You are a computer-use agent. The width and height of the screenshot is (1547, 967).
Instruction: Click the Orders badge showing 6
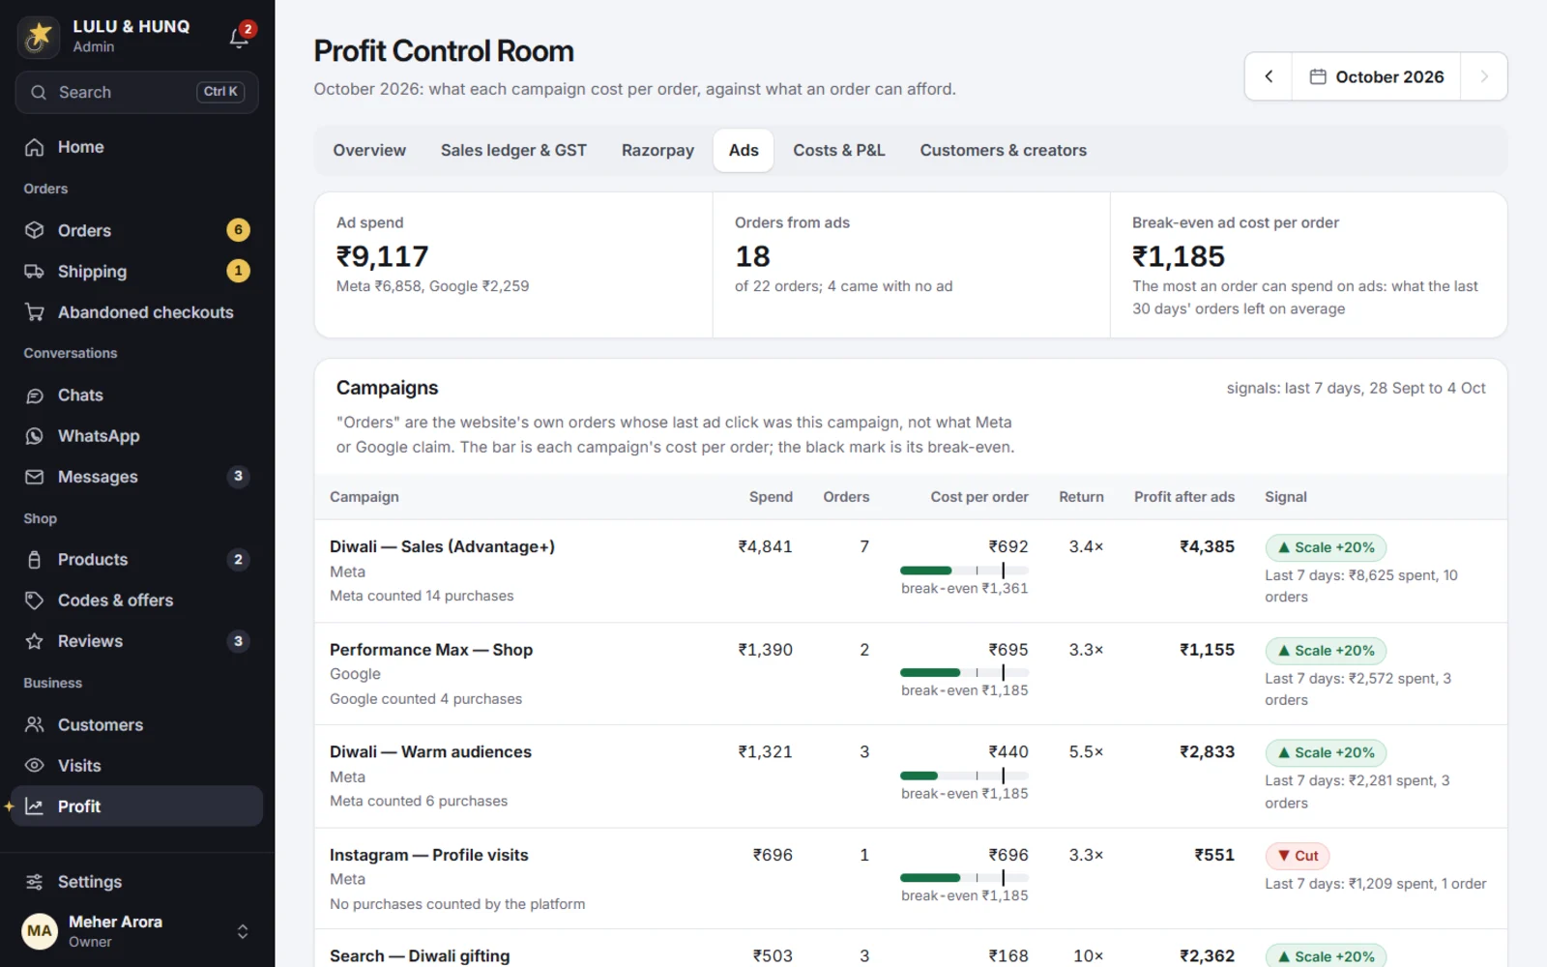tap(238, 230)
